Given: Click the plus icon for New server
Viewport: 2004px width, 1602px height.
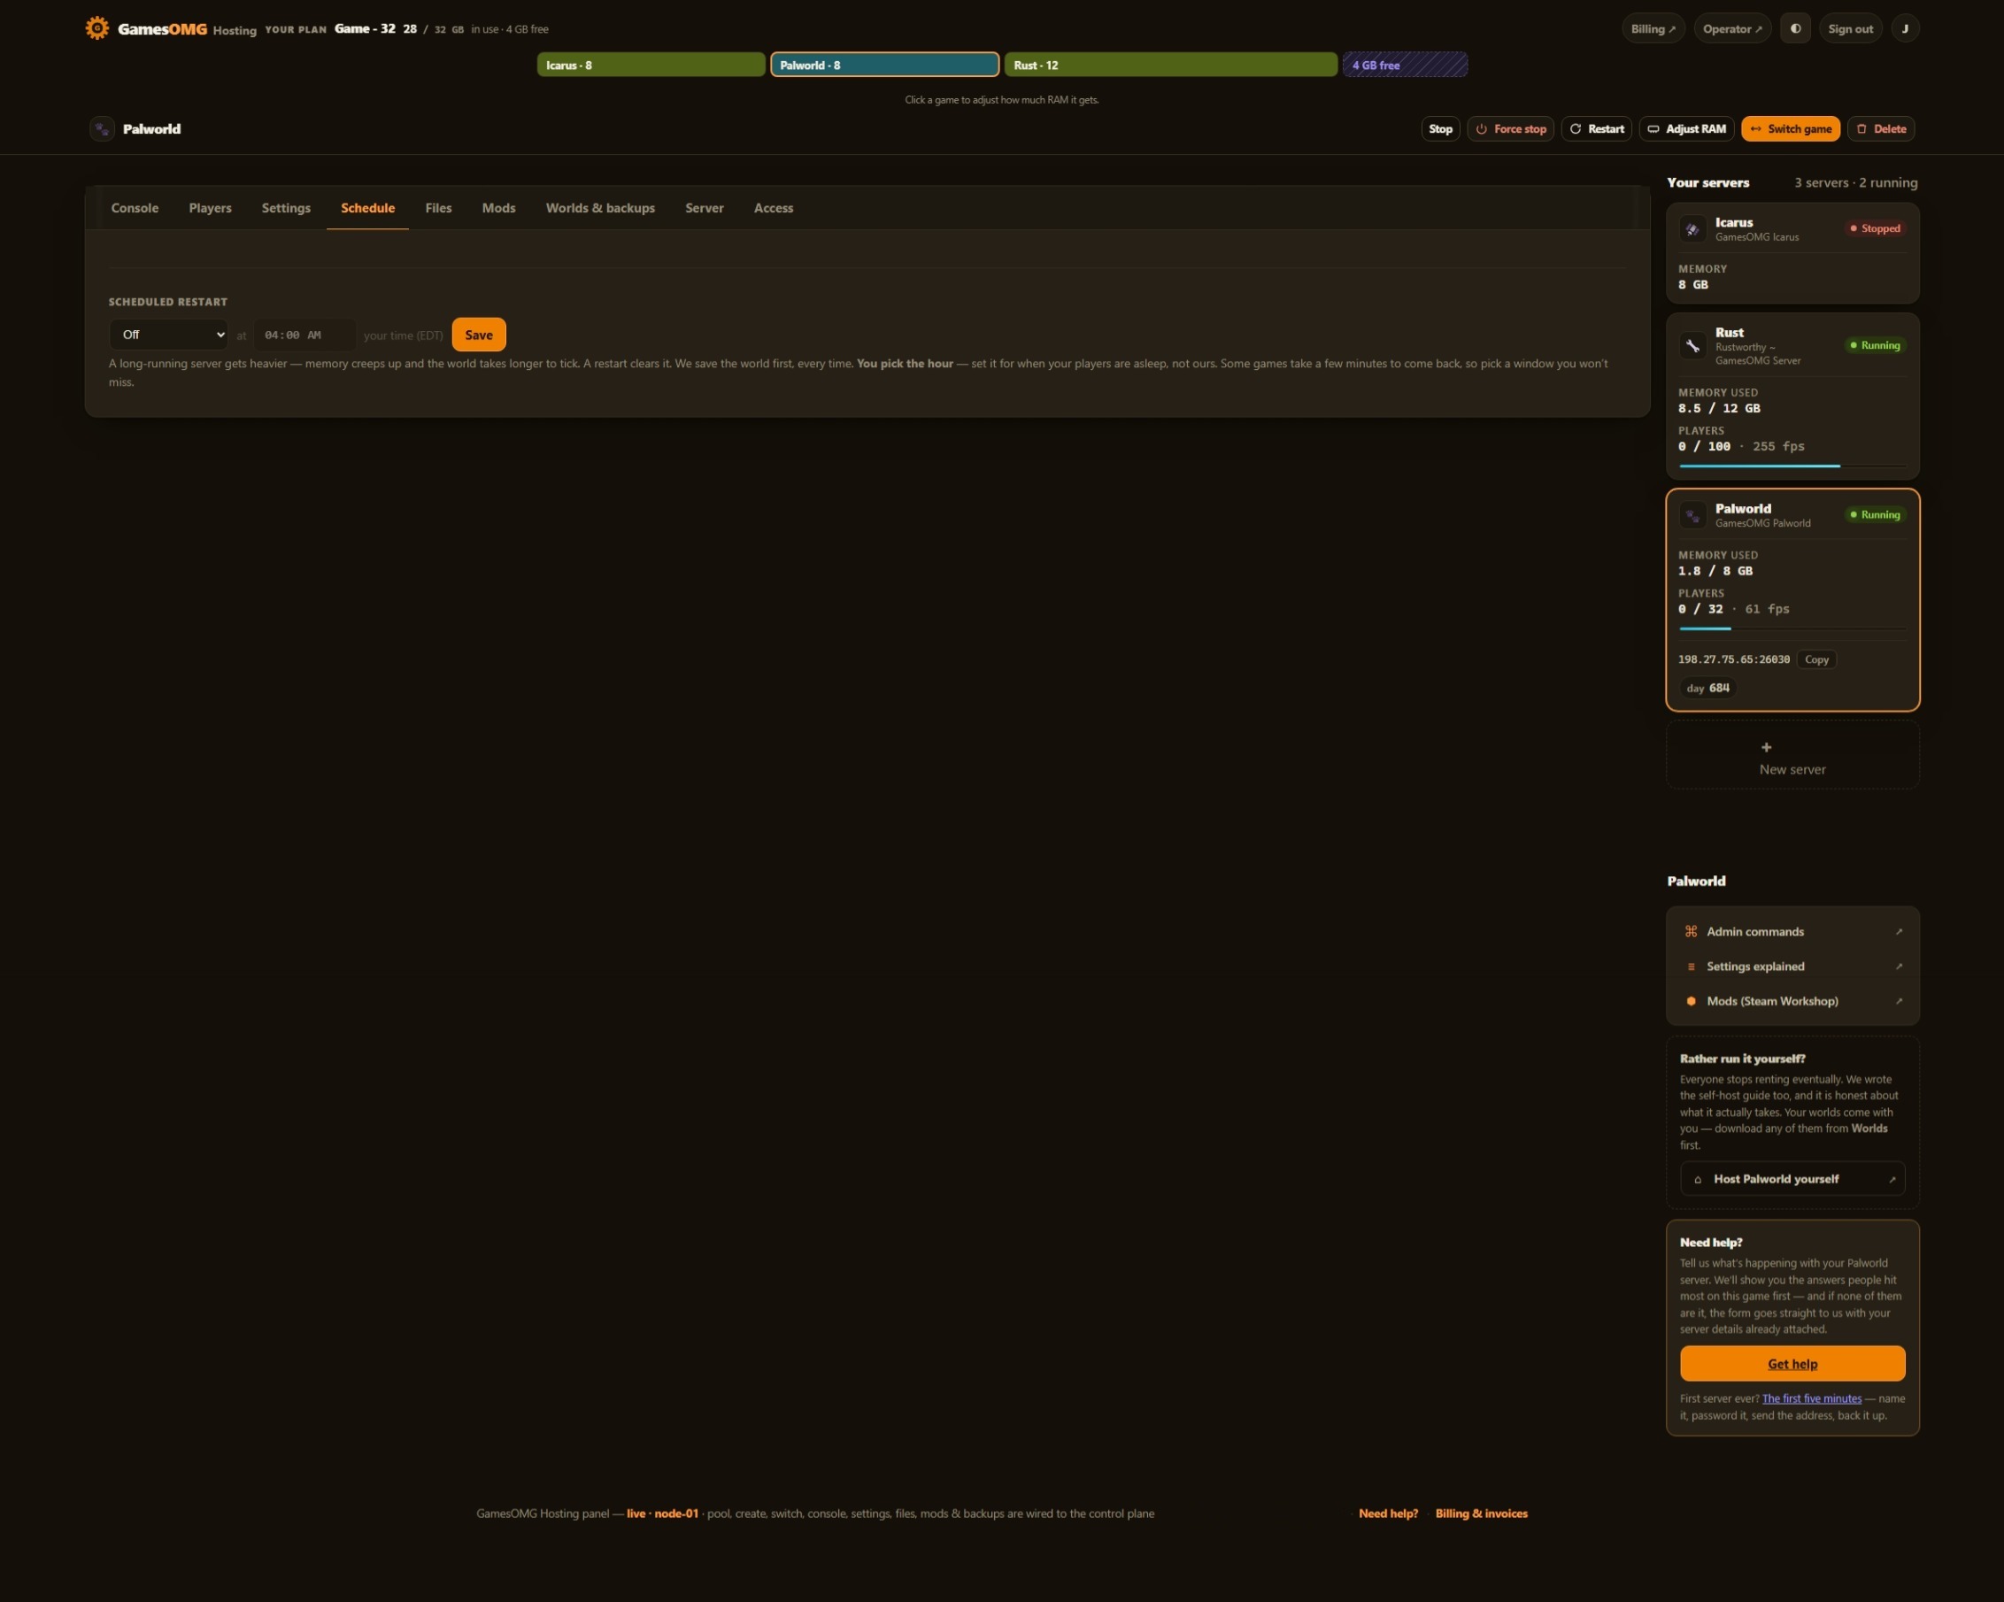Looking at the screenshot, I should tap(1766, 747).
